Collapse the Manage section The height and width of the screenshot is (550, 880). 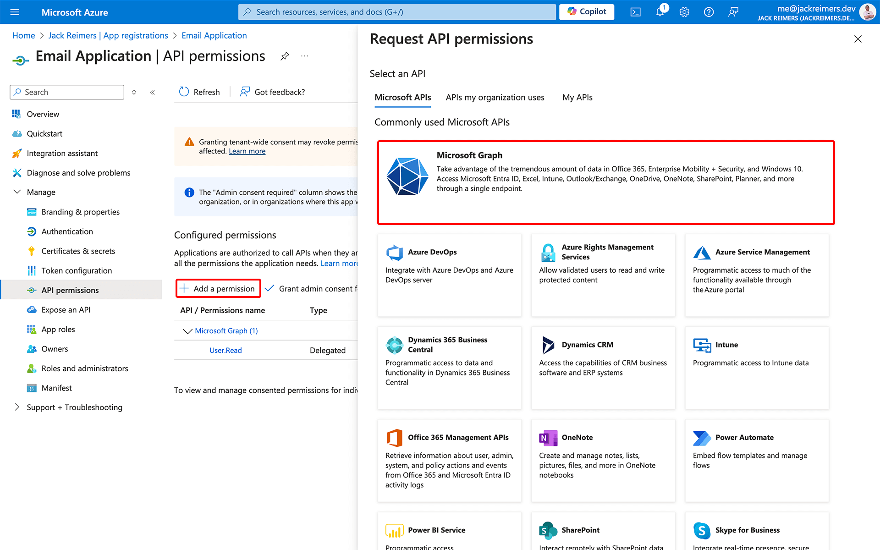click(x=17, y=192)
